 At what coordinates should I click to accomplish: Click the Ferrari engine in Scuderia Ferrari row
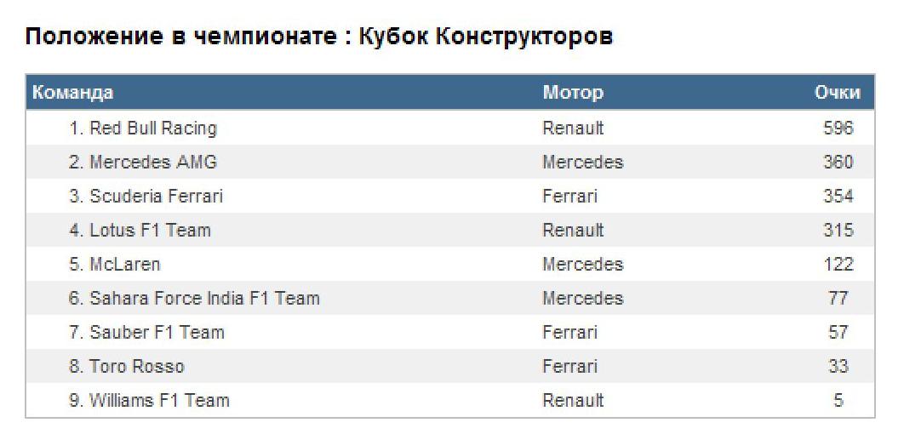[569, 197]
